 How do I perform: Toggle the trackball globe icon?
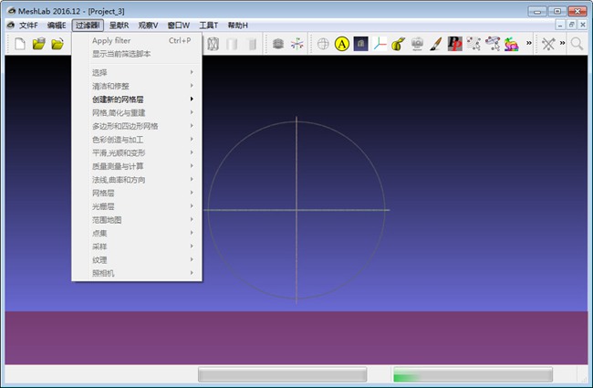coord(323,44)
